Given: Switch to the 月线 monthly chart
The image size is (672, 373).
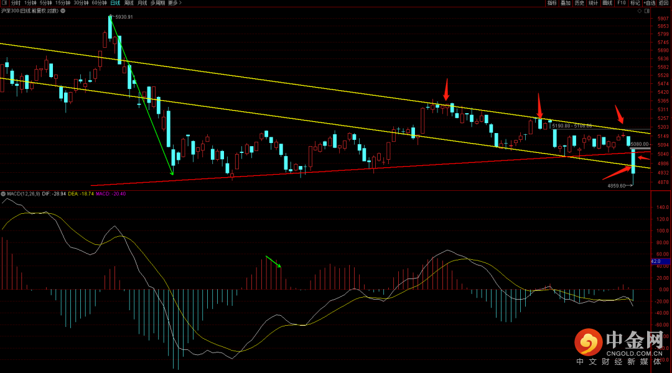Looking at the screenshot, I should pos(142,2).
